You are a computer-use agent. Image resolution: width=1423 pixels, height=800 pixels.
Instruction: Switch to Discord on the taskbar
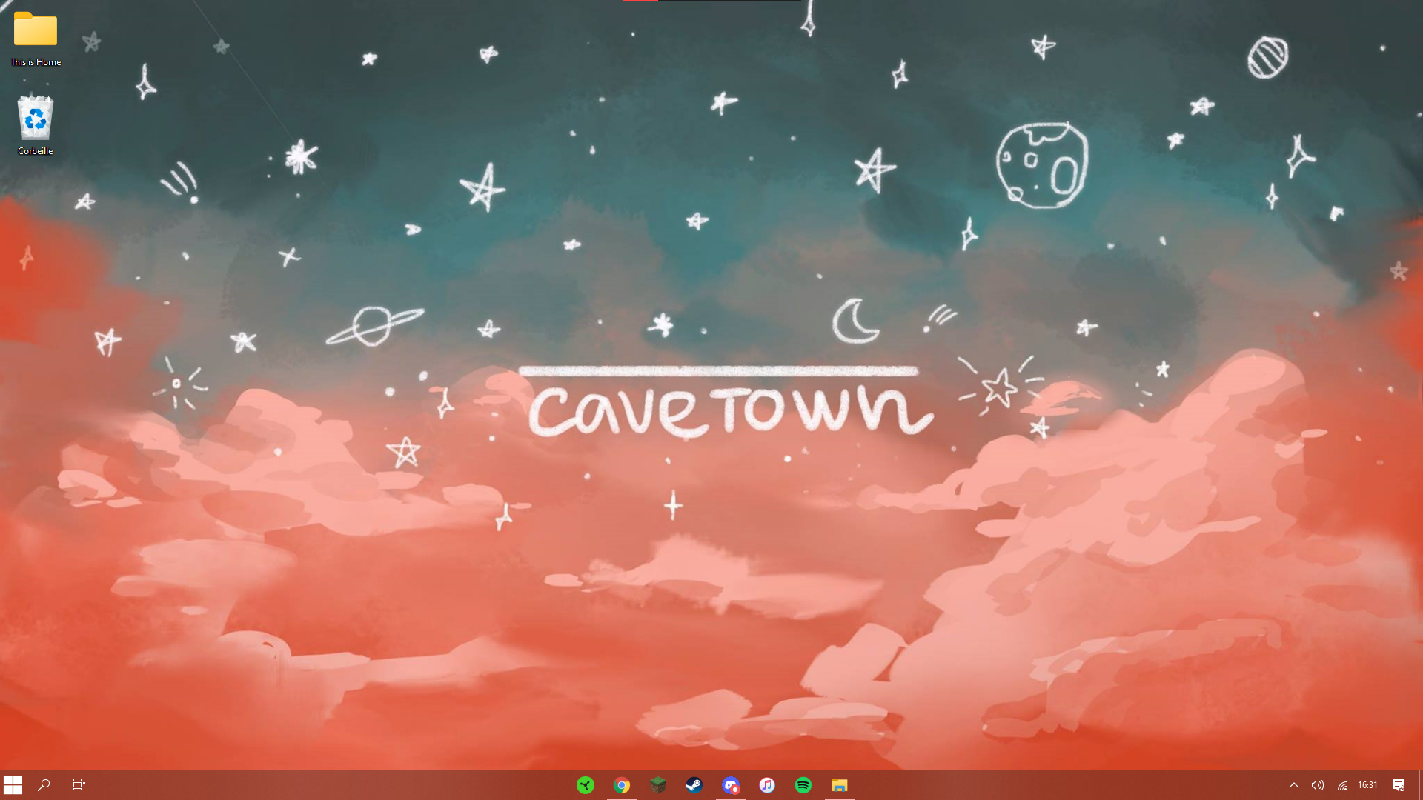tap(731, 785)
